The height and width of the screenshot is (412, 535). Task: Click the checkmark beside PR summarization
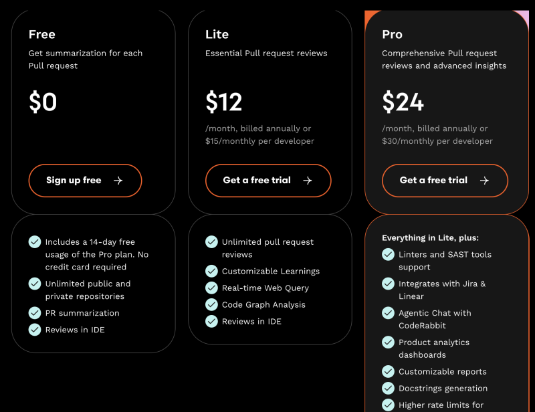(35, 312)
